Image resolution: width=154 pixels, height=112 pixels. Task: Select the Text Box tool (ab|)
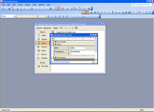point(95,12)
